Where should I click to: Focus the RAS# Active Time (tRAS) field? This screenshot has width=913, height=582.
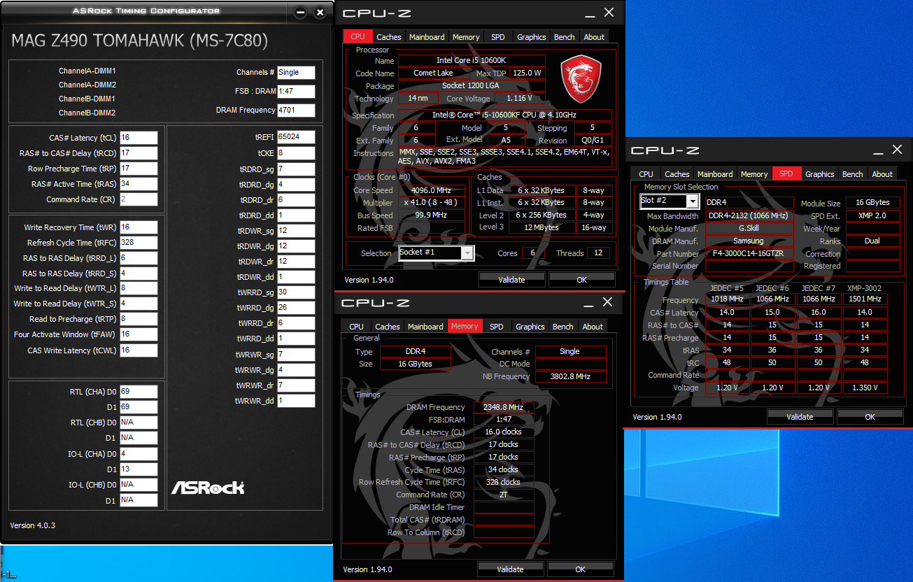(139, 184)
